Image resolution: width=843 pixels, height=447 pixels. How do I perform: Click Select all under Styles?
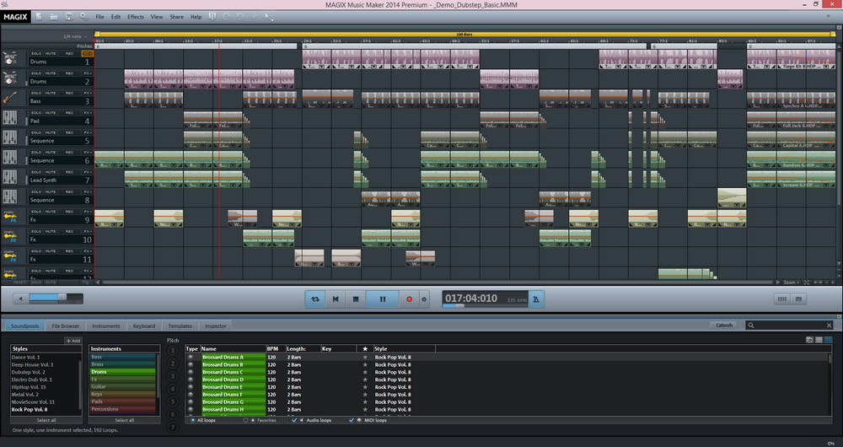pos(46,420)
